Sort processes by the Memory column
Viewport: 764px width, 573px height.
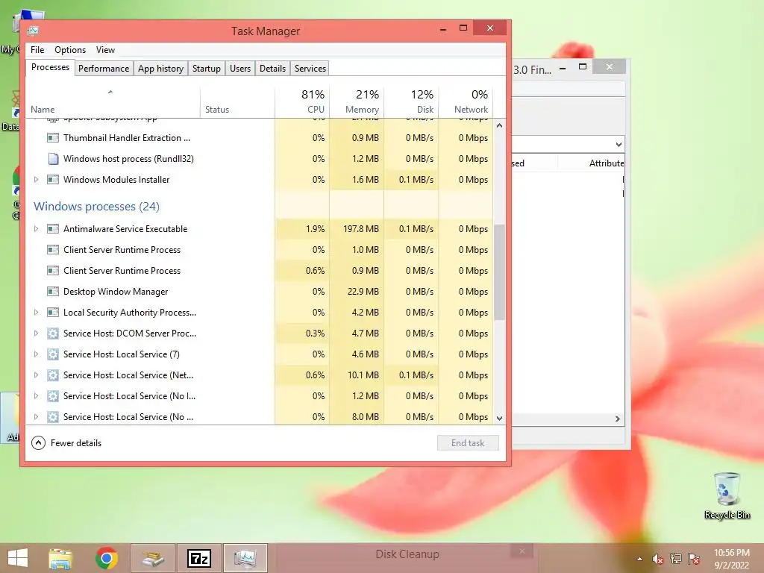[357, 101]
